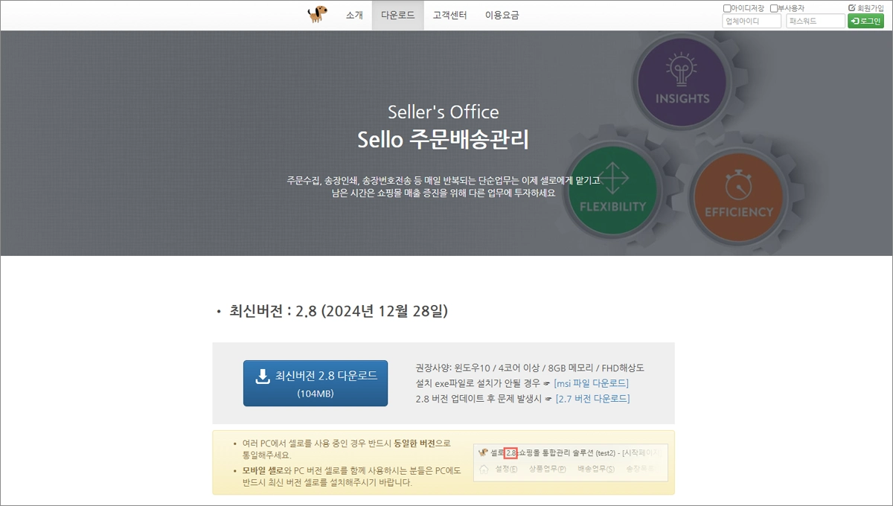Click the Sello version screenshot thumbnail

pos(571,462)
